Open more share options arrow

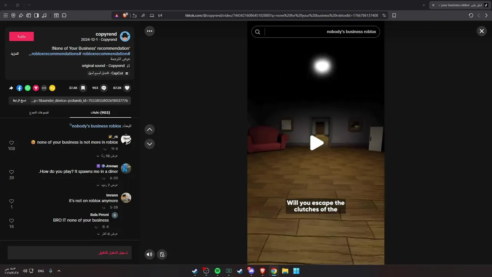(11, 88)
